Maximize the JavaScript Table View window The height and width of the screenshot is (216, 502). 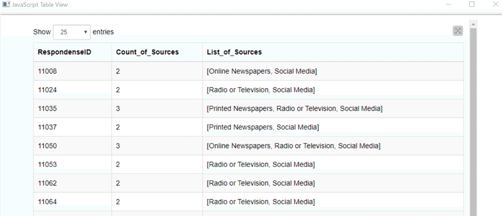471,5
